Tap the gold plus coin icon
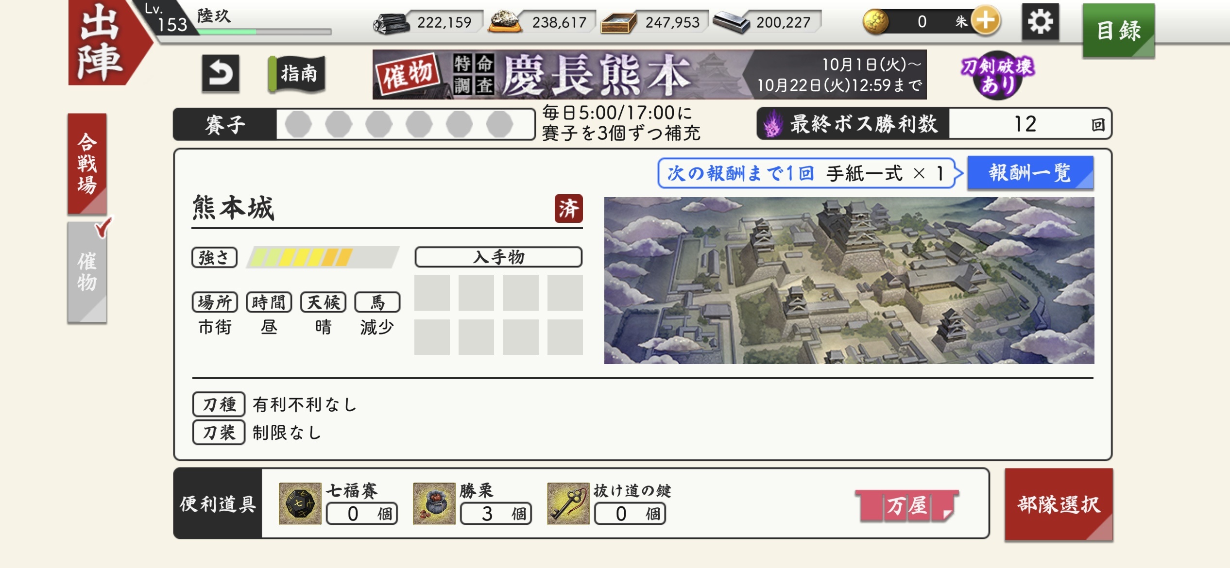 click(985, 21)
